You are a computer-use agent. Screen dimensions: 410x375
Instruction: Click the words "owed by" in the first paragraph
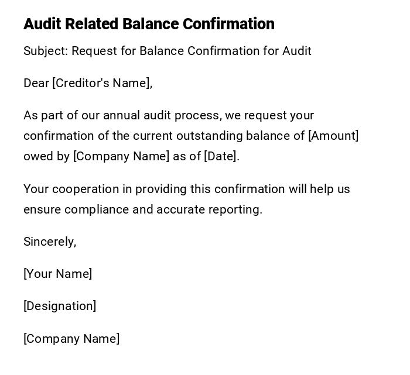(46, 156)
